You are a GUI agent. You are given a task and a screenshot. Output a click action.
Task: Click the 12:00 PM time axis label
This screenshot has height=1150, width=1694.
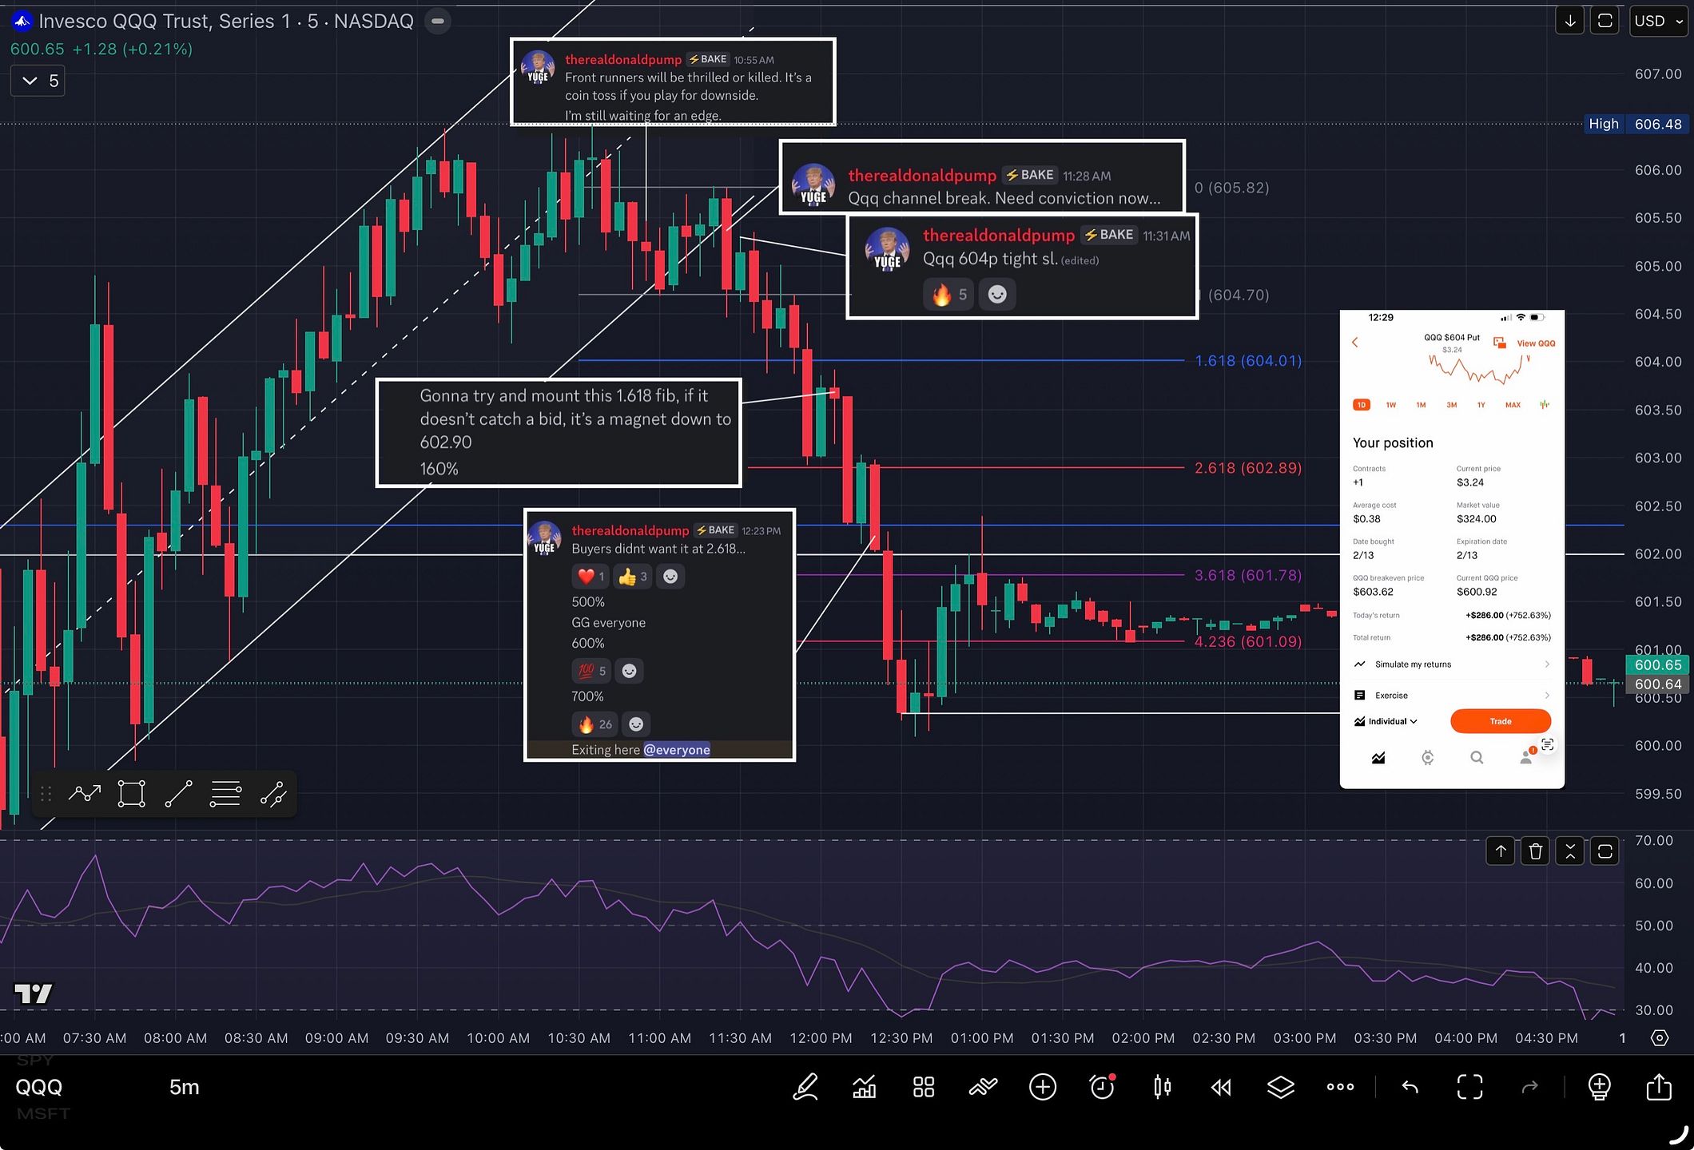[x=821, y=1038]
